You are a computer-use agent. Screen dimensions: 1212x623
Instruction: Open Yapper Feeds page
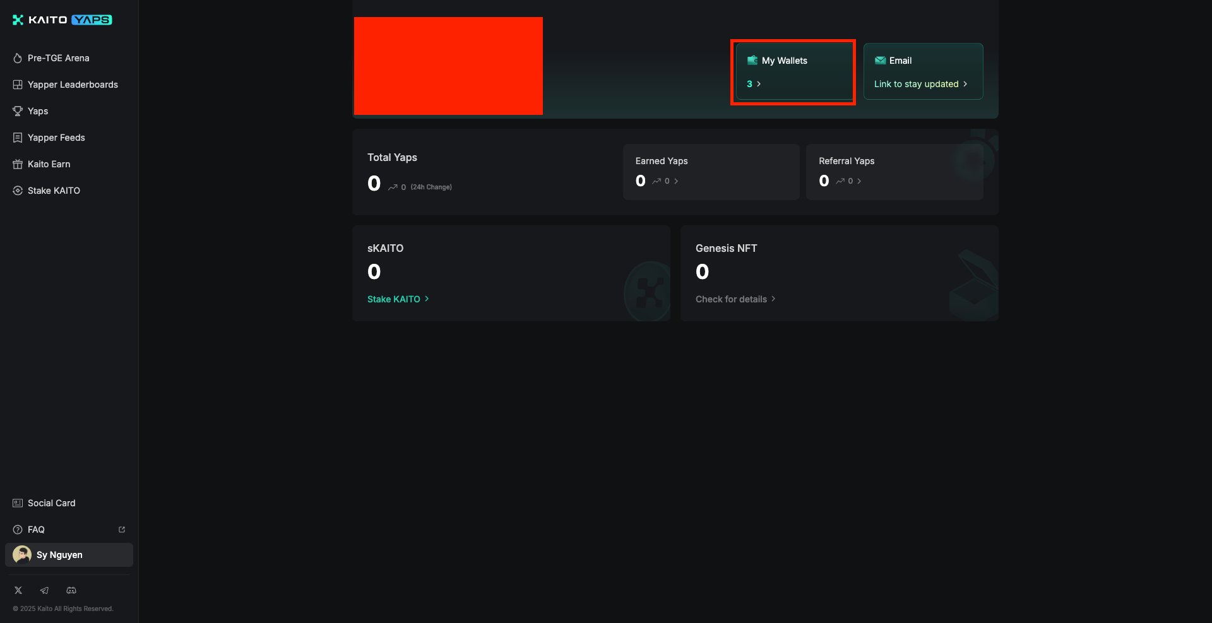pyautogui.click(x=56, y=138)
